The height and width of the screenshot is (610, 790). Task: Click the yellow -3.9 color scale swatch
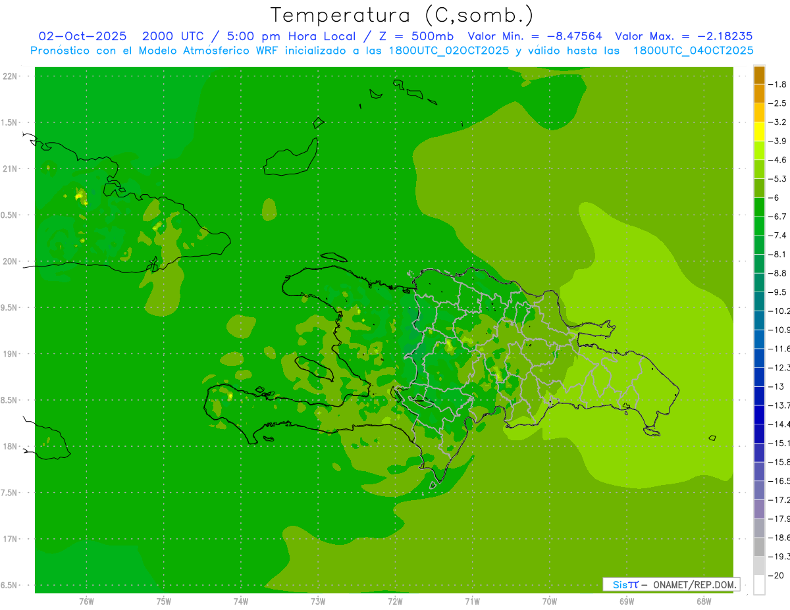[759, 132]
